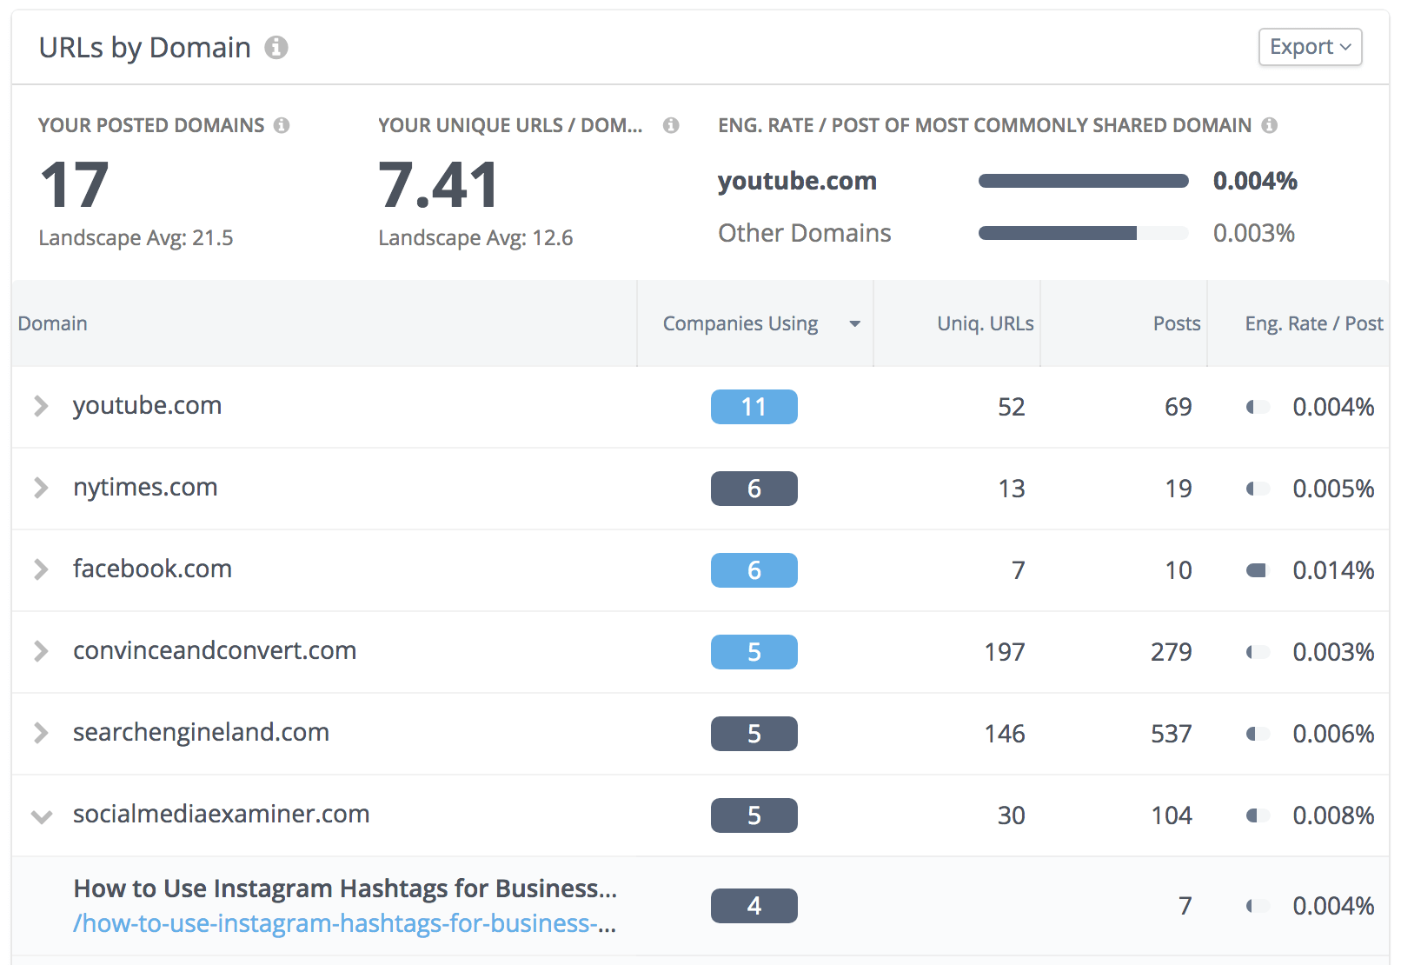The width and height of the screenshot is (1401, 965).
Task: Click the facebook.com domain name
Action: click(x=152, y=569)
